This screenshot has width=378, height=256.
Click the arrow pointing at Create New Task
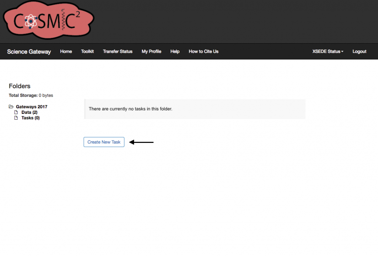coord(142,142)
